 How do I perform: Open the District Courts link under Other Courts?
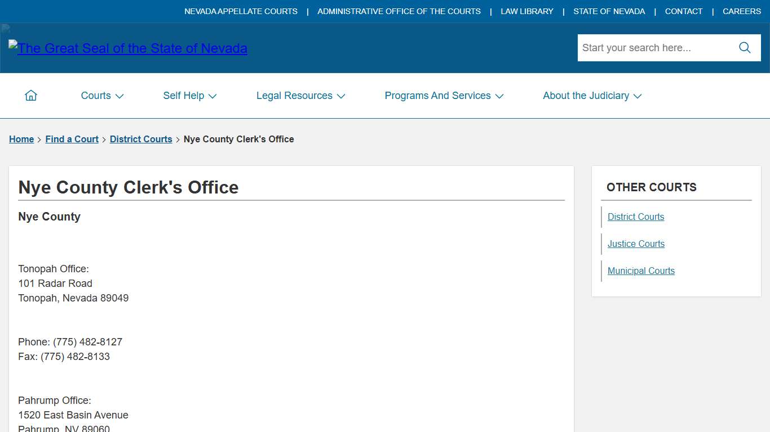pos(636,217)
